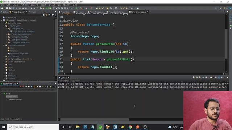Click the editor horizontal scrollbar
This screenshot has height=130, width=232.
click(x=144, y=74)
